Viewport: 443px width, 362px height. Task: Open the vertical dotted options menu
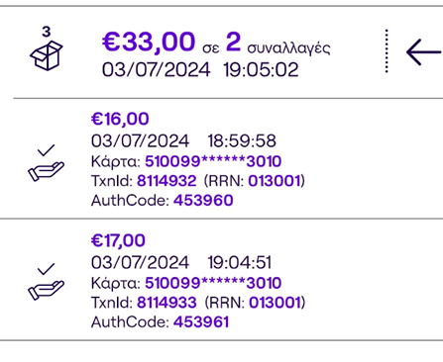387,51
